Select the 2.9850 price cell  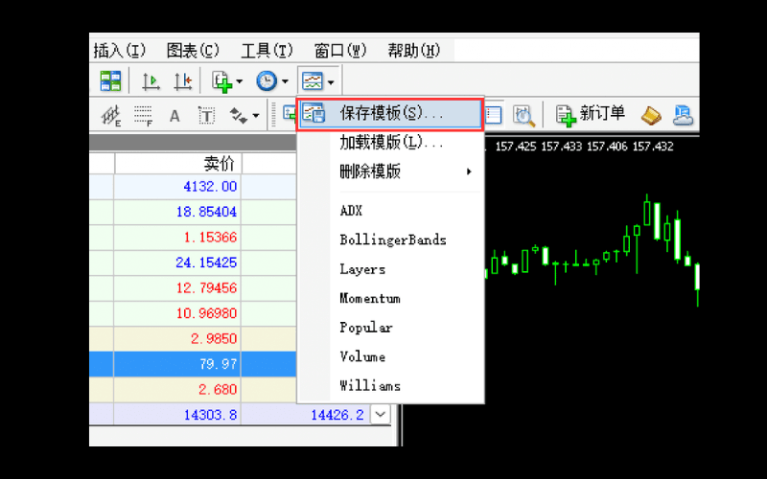pyautogui.click(x=178, y=339)
